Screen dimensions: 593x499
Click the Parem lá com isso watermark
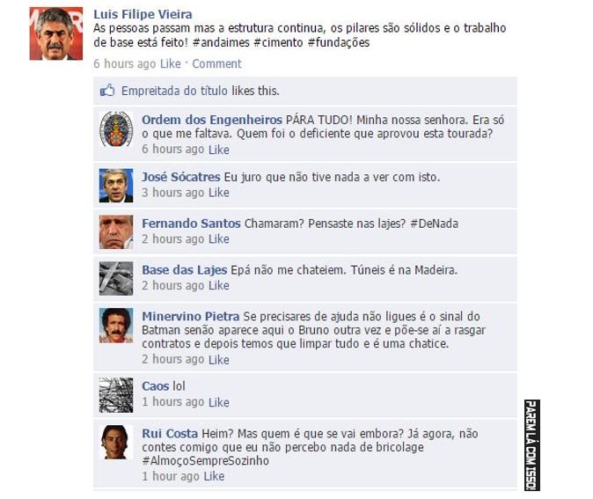[531, 445]
